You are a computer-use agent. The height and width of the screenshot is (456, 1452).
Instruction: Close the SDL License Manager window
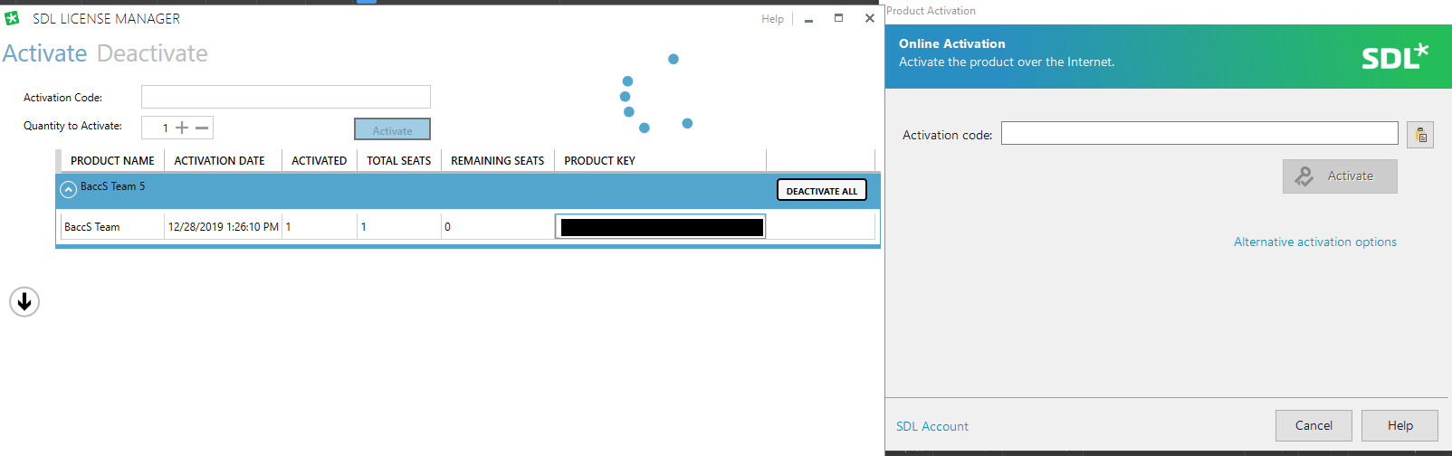pos(870,18)
